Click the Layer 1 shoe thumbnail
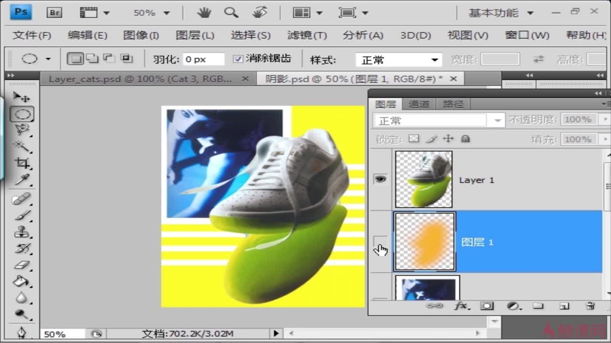611x343 pixels. 424,179
